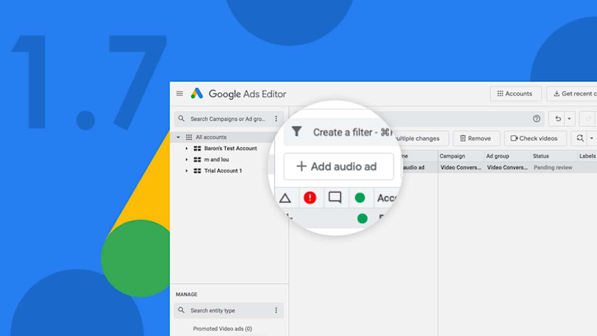Click the Google Ads logo
The width and height of the screenshot is (597, 336).
pos(197,94)
